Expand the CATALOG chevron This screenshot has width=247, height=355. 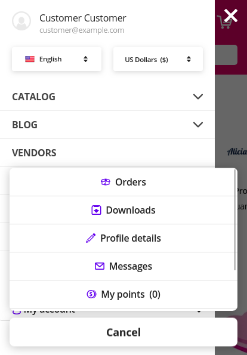tap(198, 97)
